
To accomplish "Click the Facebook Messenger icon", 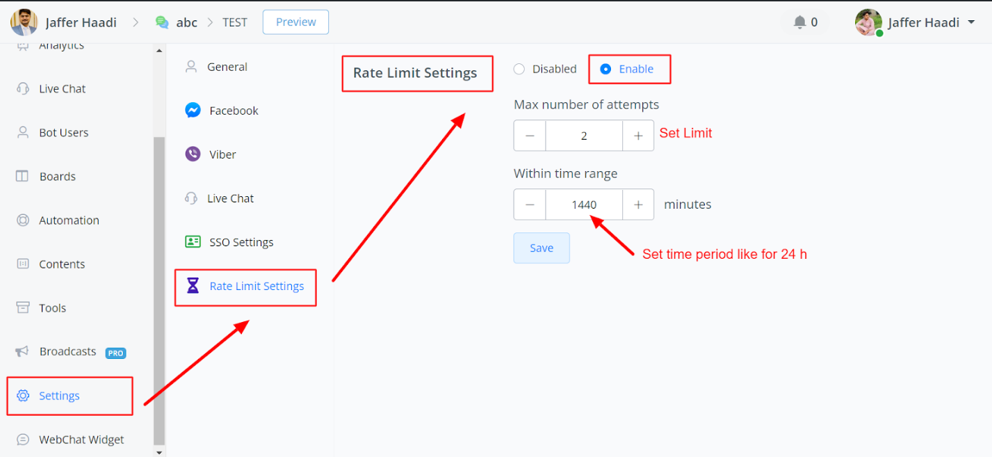I will tap(193, 111).
